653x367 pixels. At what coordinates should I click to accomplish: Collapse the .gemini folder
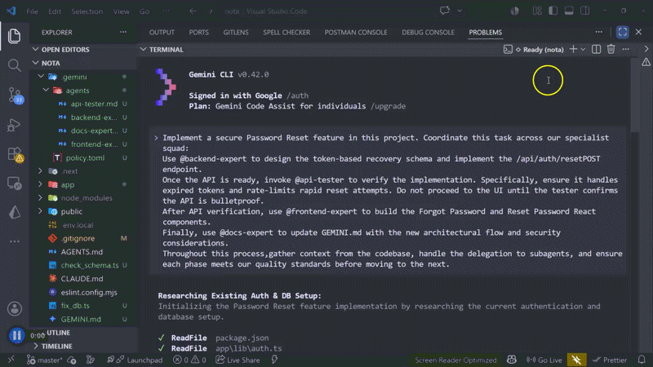(41, 77)
